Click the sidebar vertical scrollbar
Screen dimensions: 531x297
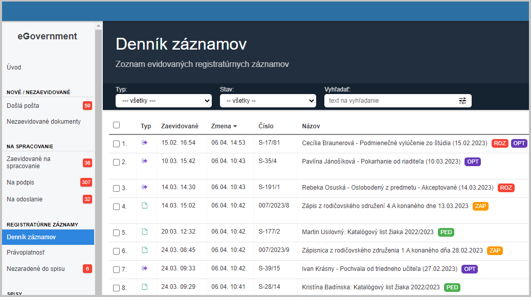[98, 153]
